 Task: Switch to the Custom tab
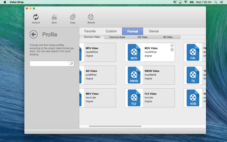(x=111, y=31)
